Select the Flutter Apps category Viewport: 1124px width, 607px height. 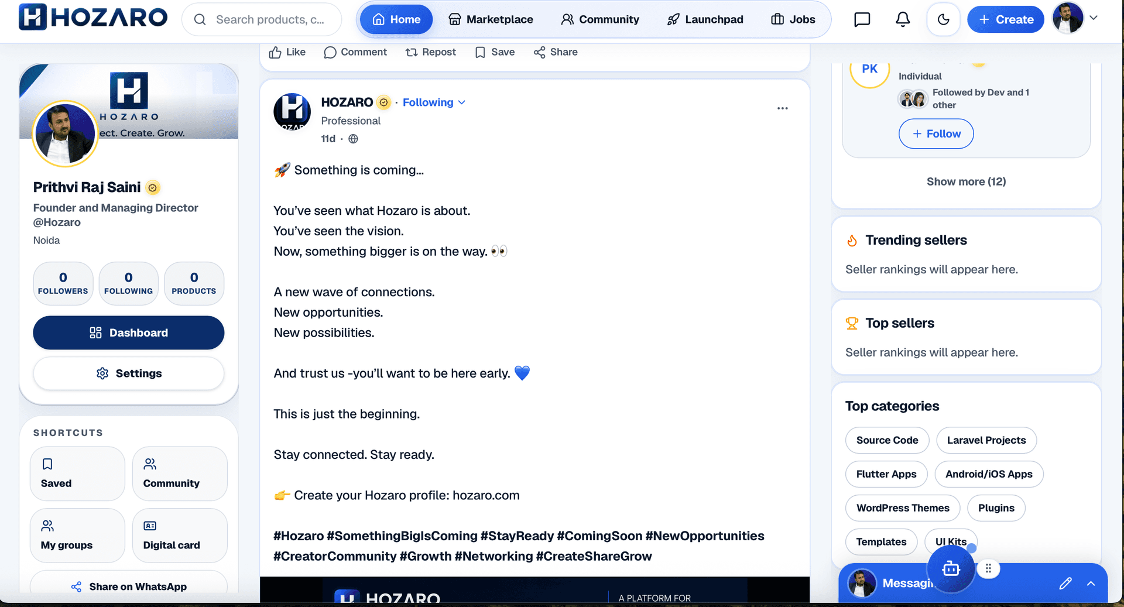click(x=886, y=474)
